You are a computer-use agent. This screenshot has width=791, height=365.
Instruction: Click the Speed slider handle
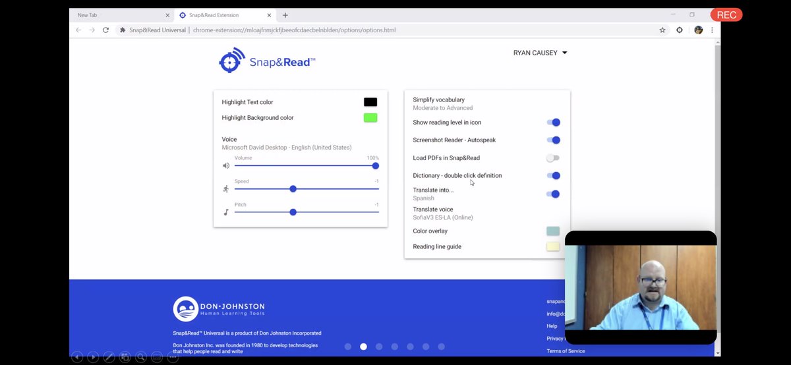tap(293, 189)
